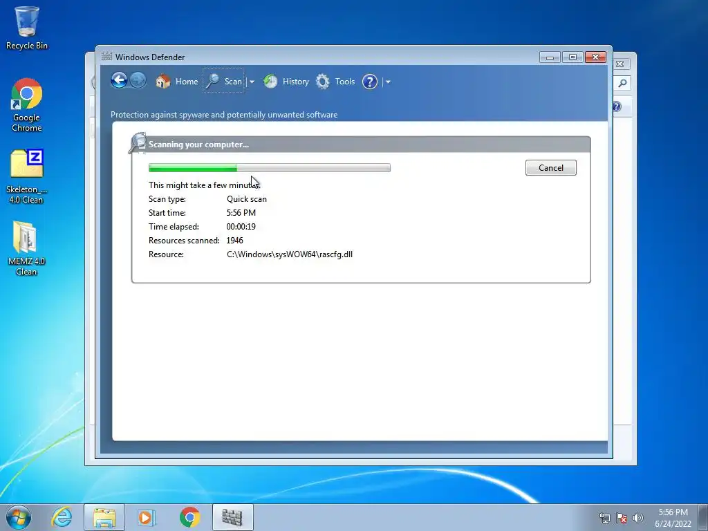Open the Action Center flag icon
This screenshot has height=531, width=708.
click(622, 518)
